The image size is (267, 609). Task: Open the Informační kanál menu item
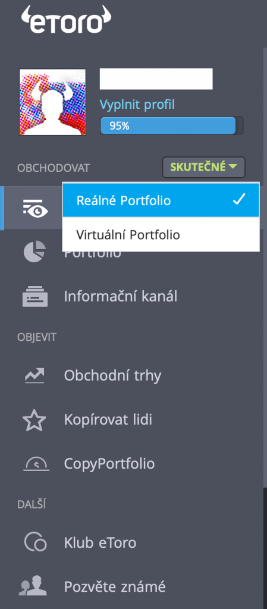pyautogui.click(x=121, y=297)
